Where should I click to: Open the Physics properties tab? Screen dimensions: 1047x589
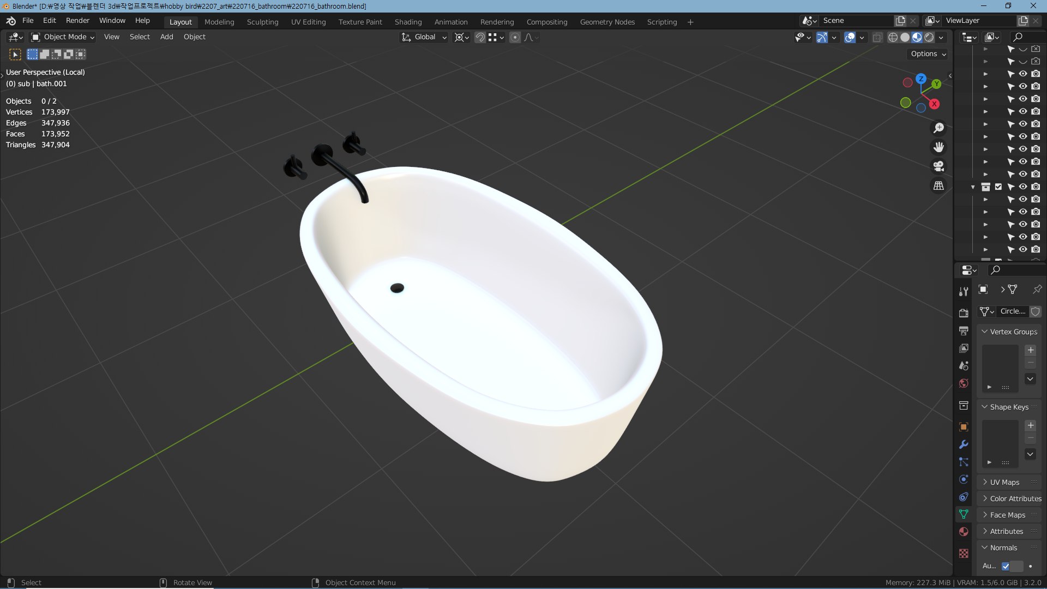point(964,479)
